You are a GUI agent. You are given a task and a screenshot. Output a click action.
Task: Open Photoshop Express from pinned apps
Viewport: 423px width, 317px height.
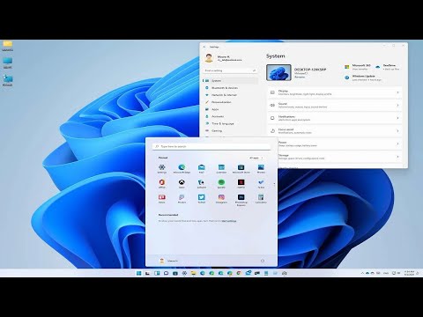click(x=241, y=200)
